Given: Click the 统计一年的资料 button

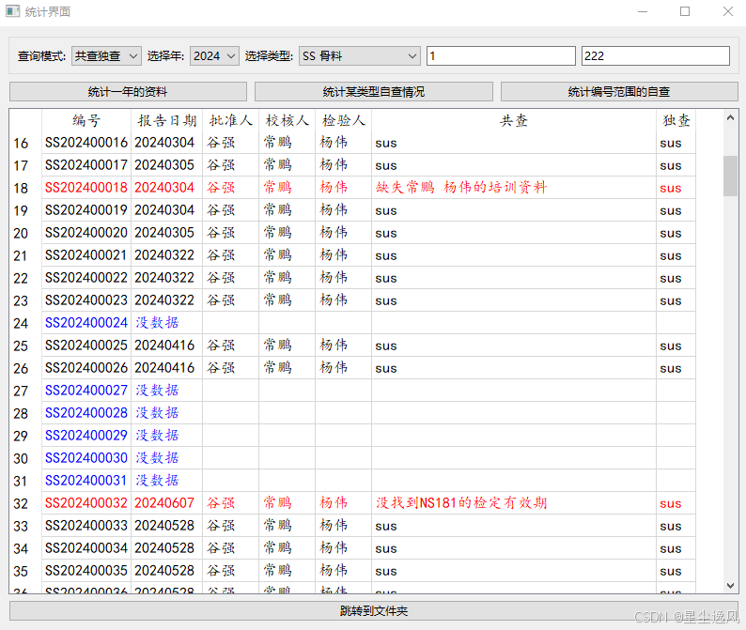Looking at the screenshot, I should (x=128, y=92).
